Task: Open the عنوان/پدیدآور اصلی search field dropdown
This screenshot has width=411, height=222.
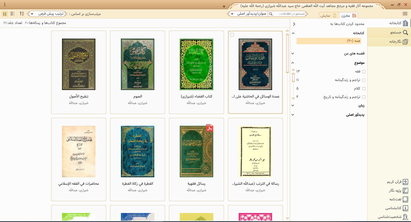Action: pyautogui.click(x=248, y=14)
